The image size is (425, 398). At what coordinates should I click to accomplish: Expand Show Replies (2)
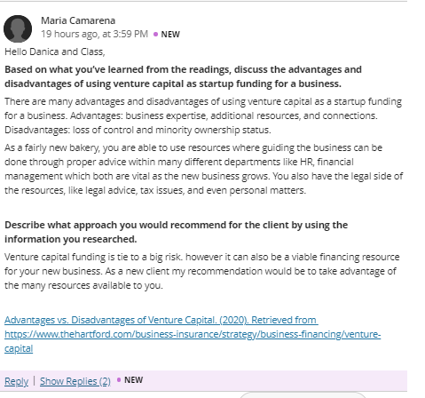[75, 381]
